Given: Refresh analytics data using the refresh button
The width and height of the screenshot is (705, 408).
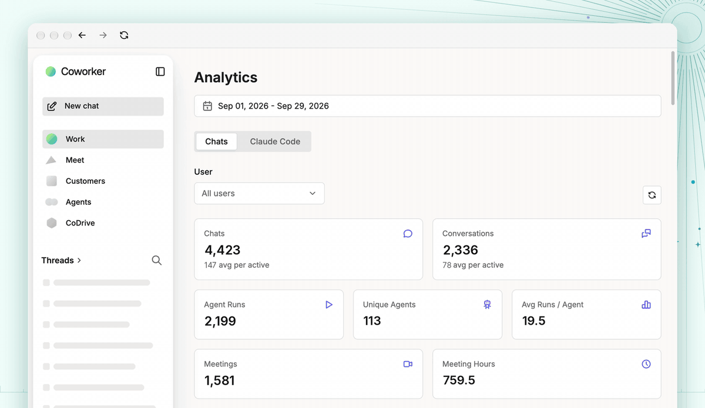Looking at the screenshot, I should [x=652, y=195].
